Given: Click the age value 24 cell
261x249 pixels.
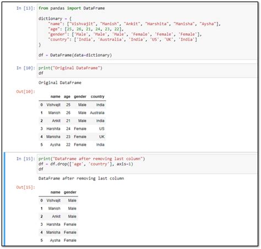Looking at the screenshot, I should pyautogui.click(x=68, y=129).
